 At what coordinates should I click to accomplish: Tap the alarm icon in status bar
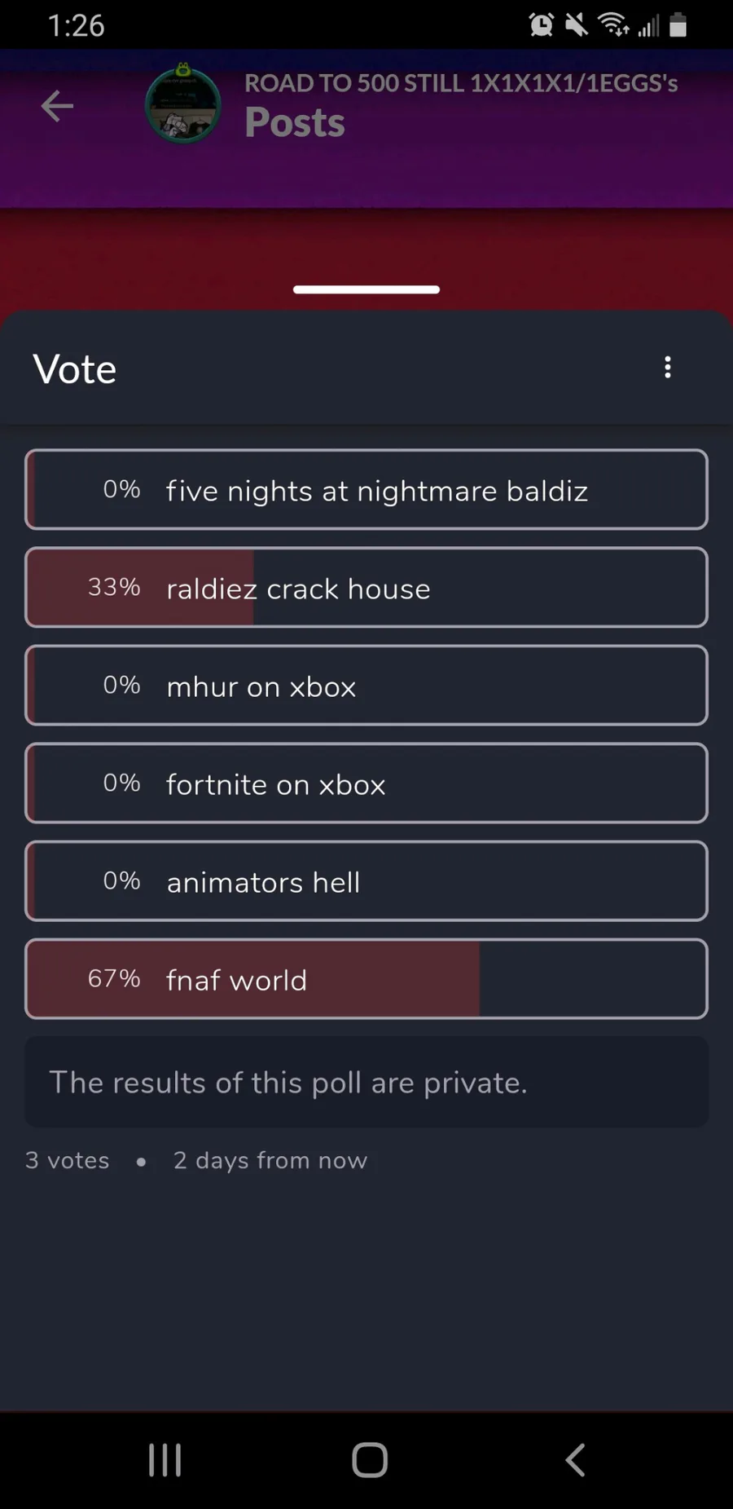click(x=541, y=25)
